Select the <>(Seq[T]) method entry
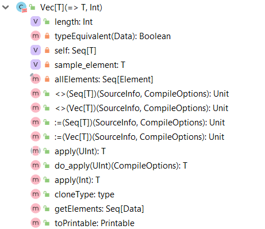 point(142,94)
